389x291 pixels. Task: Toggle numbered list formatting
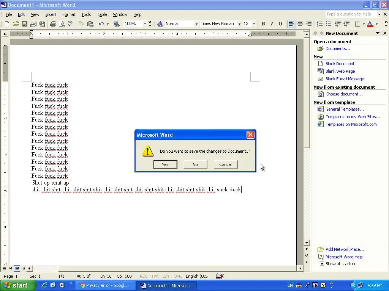320,24
